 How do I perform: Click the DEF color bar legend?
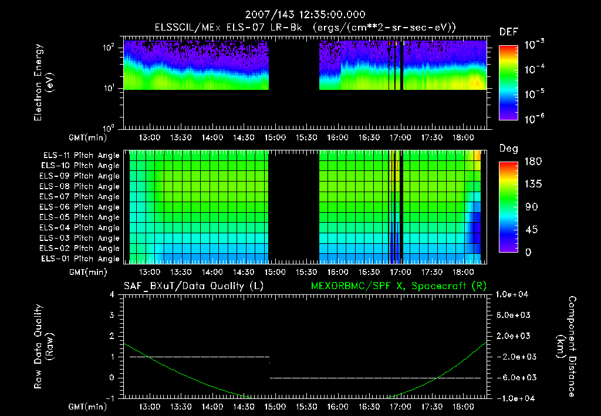click(509, 83)
